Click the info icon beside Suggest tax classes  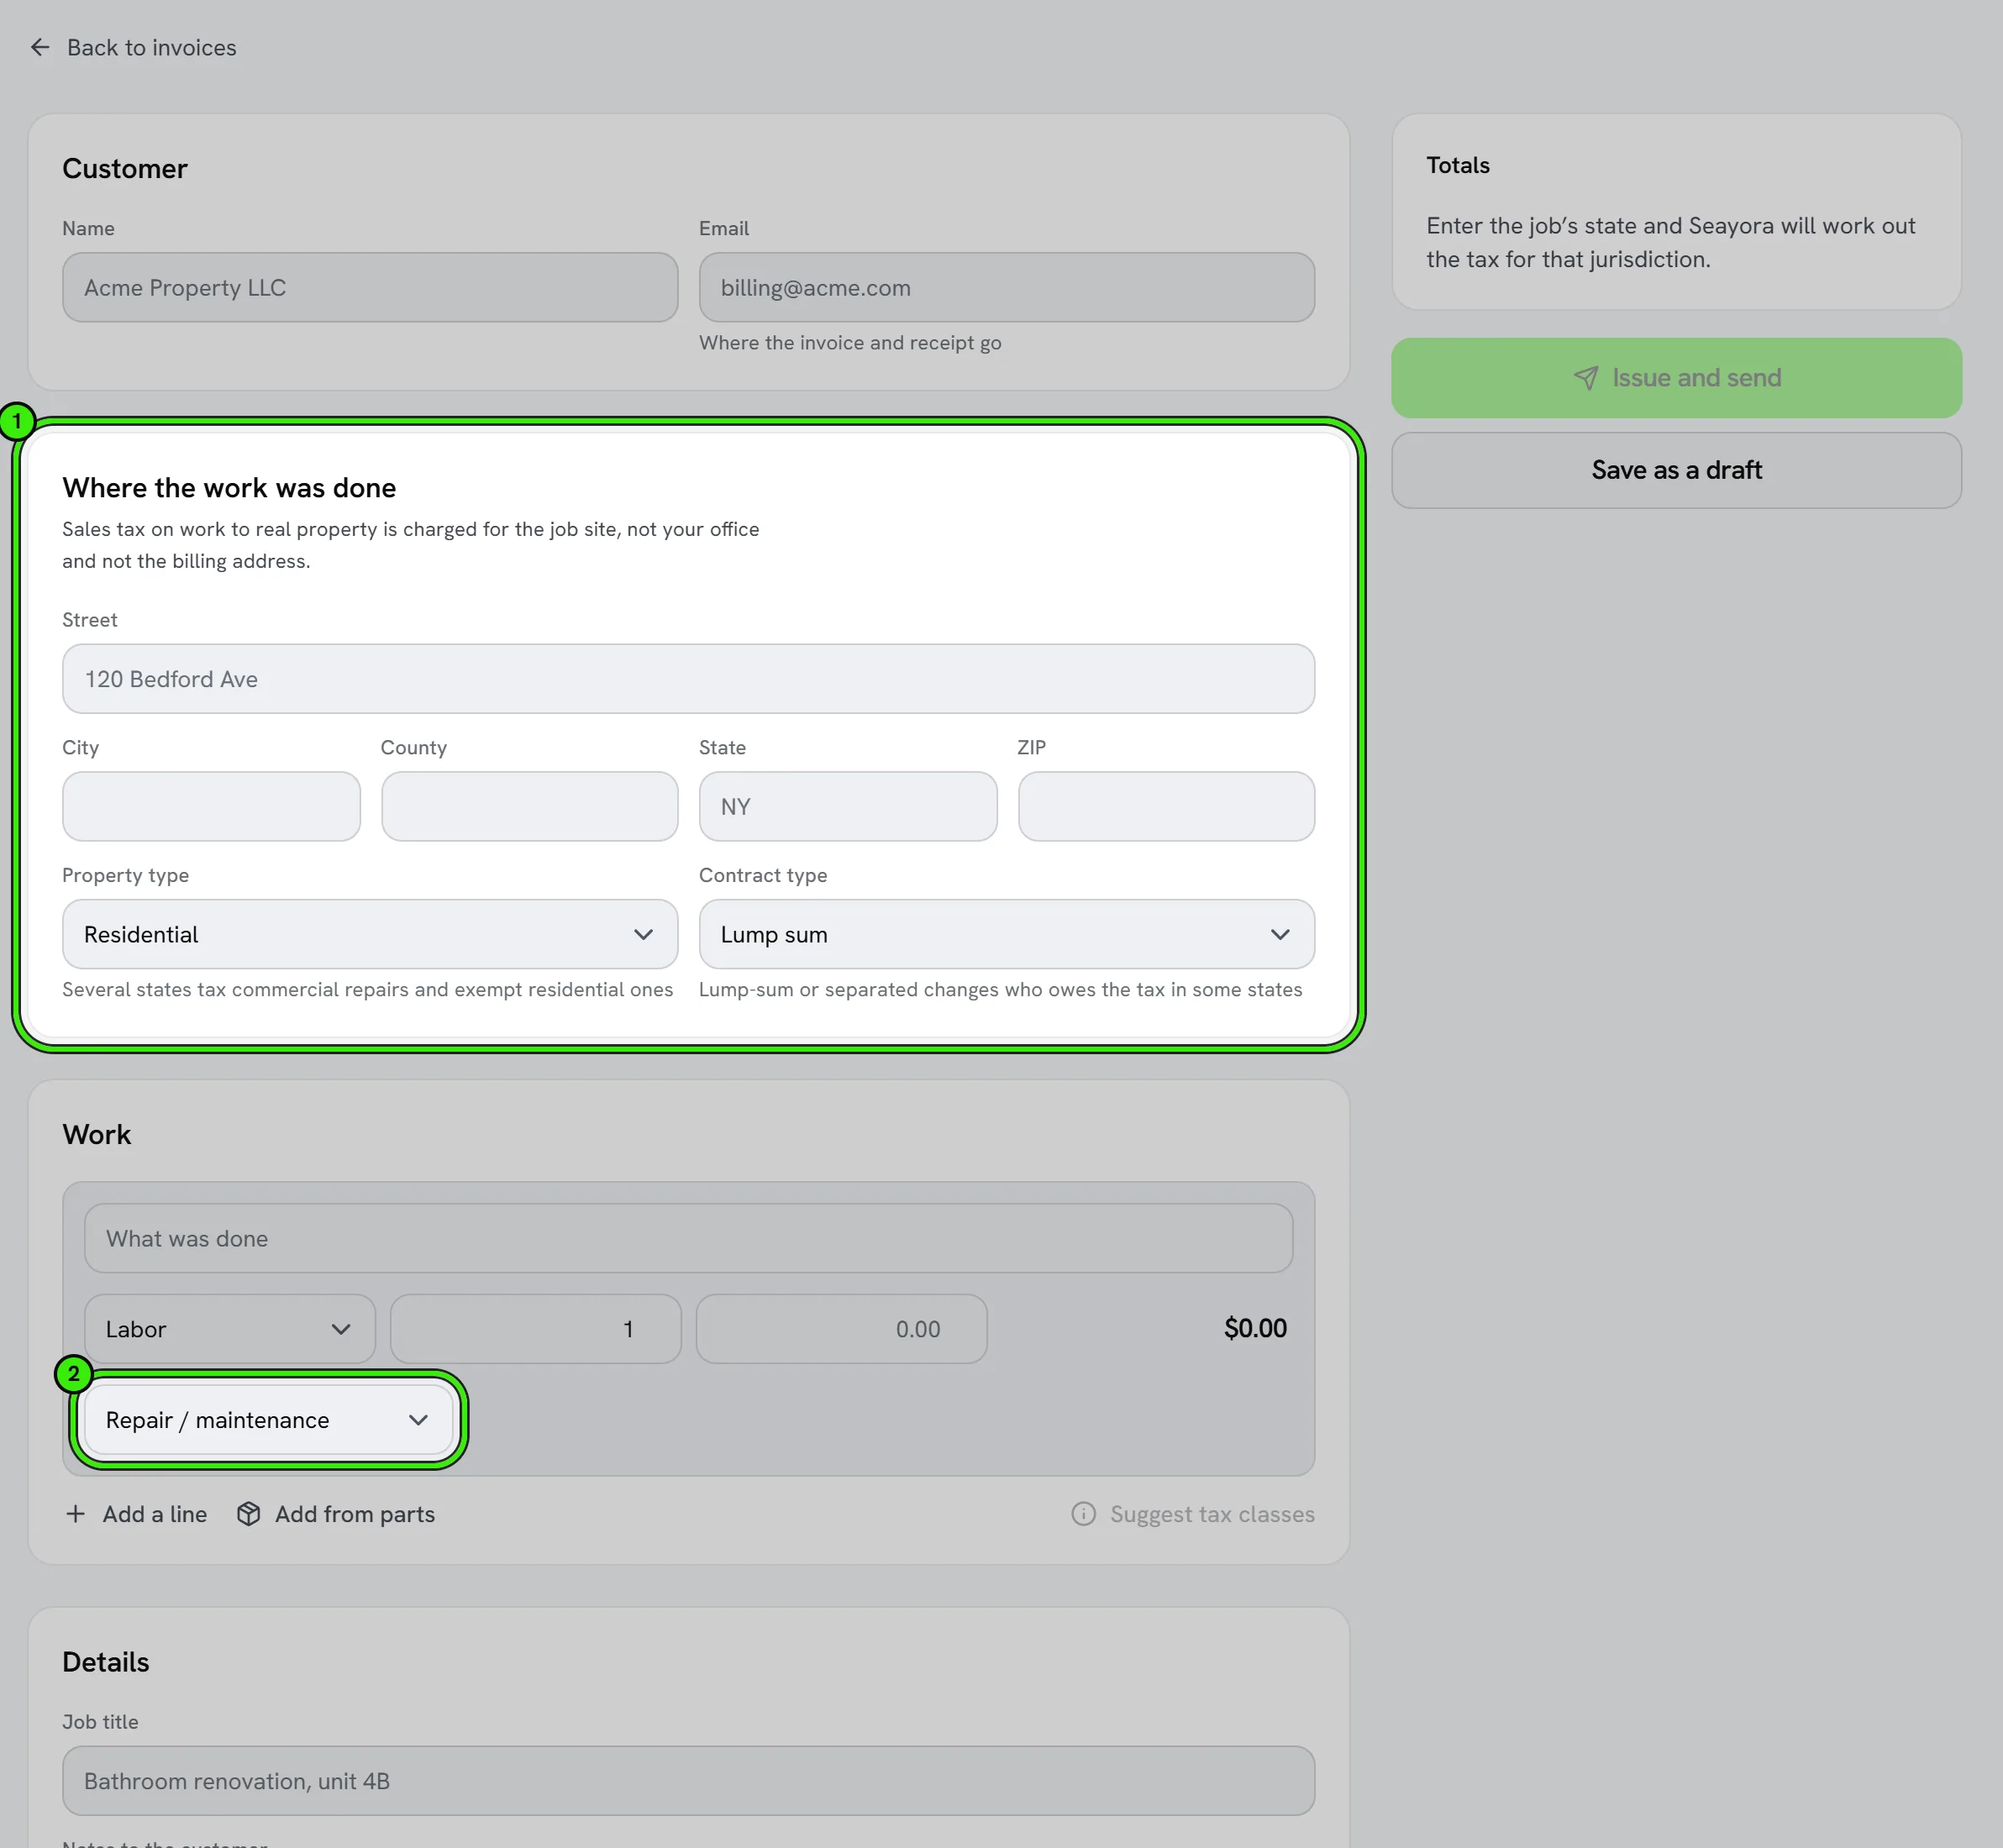click(1083, 1513)
